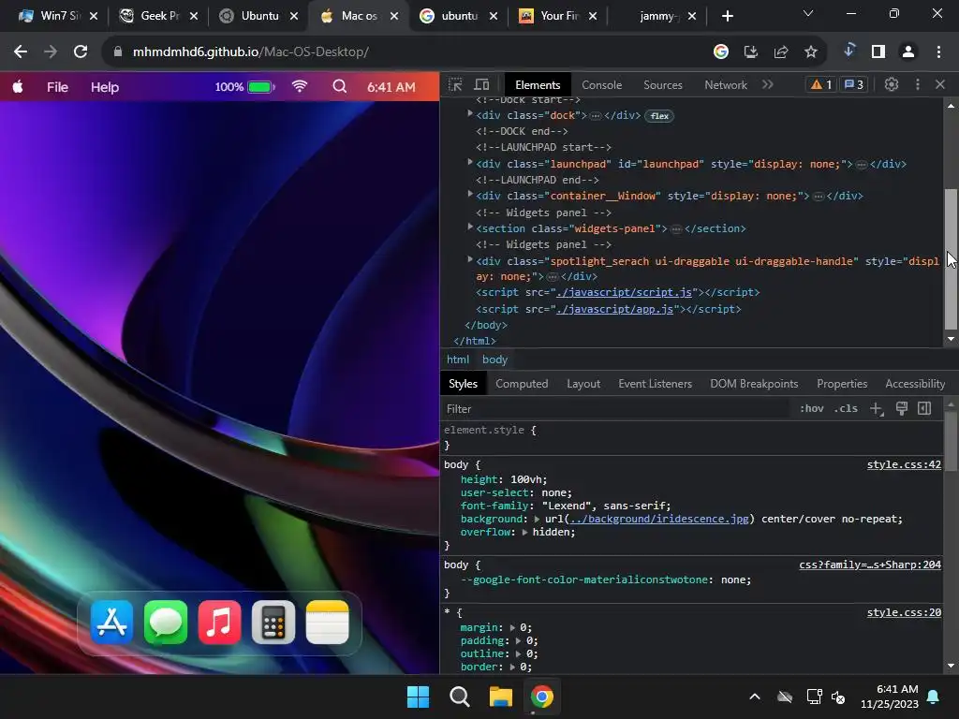Show more DevTools tabs chevron
Screen dimensions: 959x719
768,84
